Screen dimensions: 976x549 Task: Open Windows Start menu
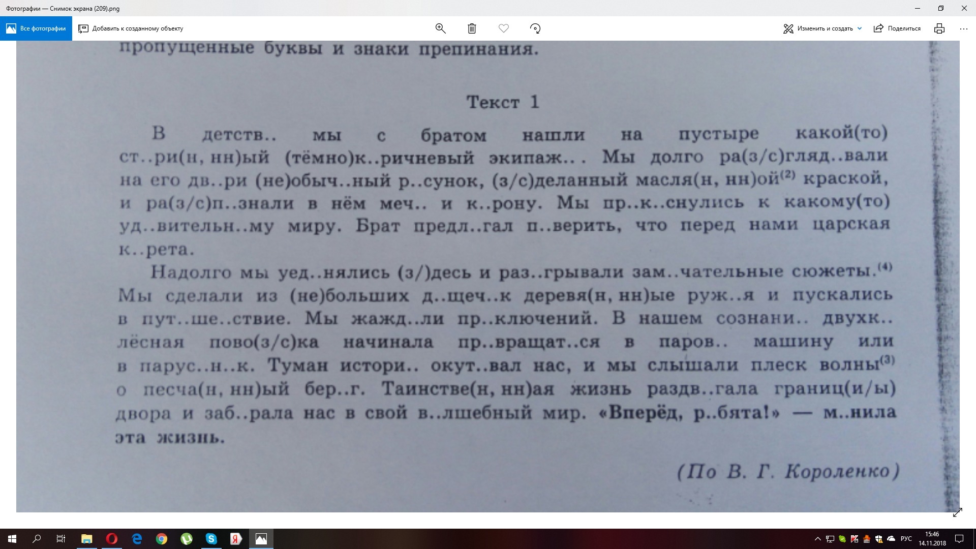coord(12,539)
